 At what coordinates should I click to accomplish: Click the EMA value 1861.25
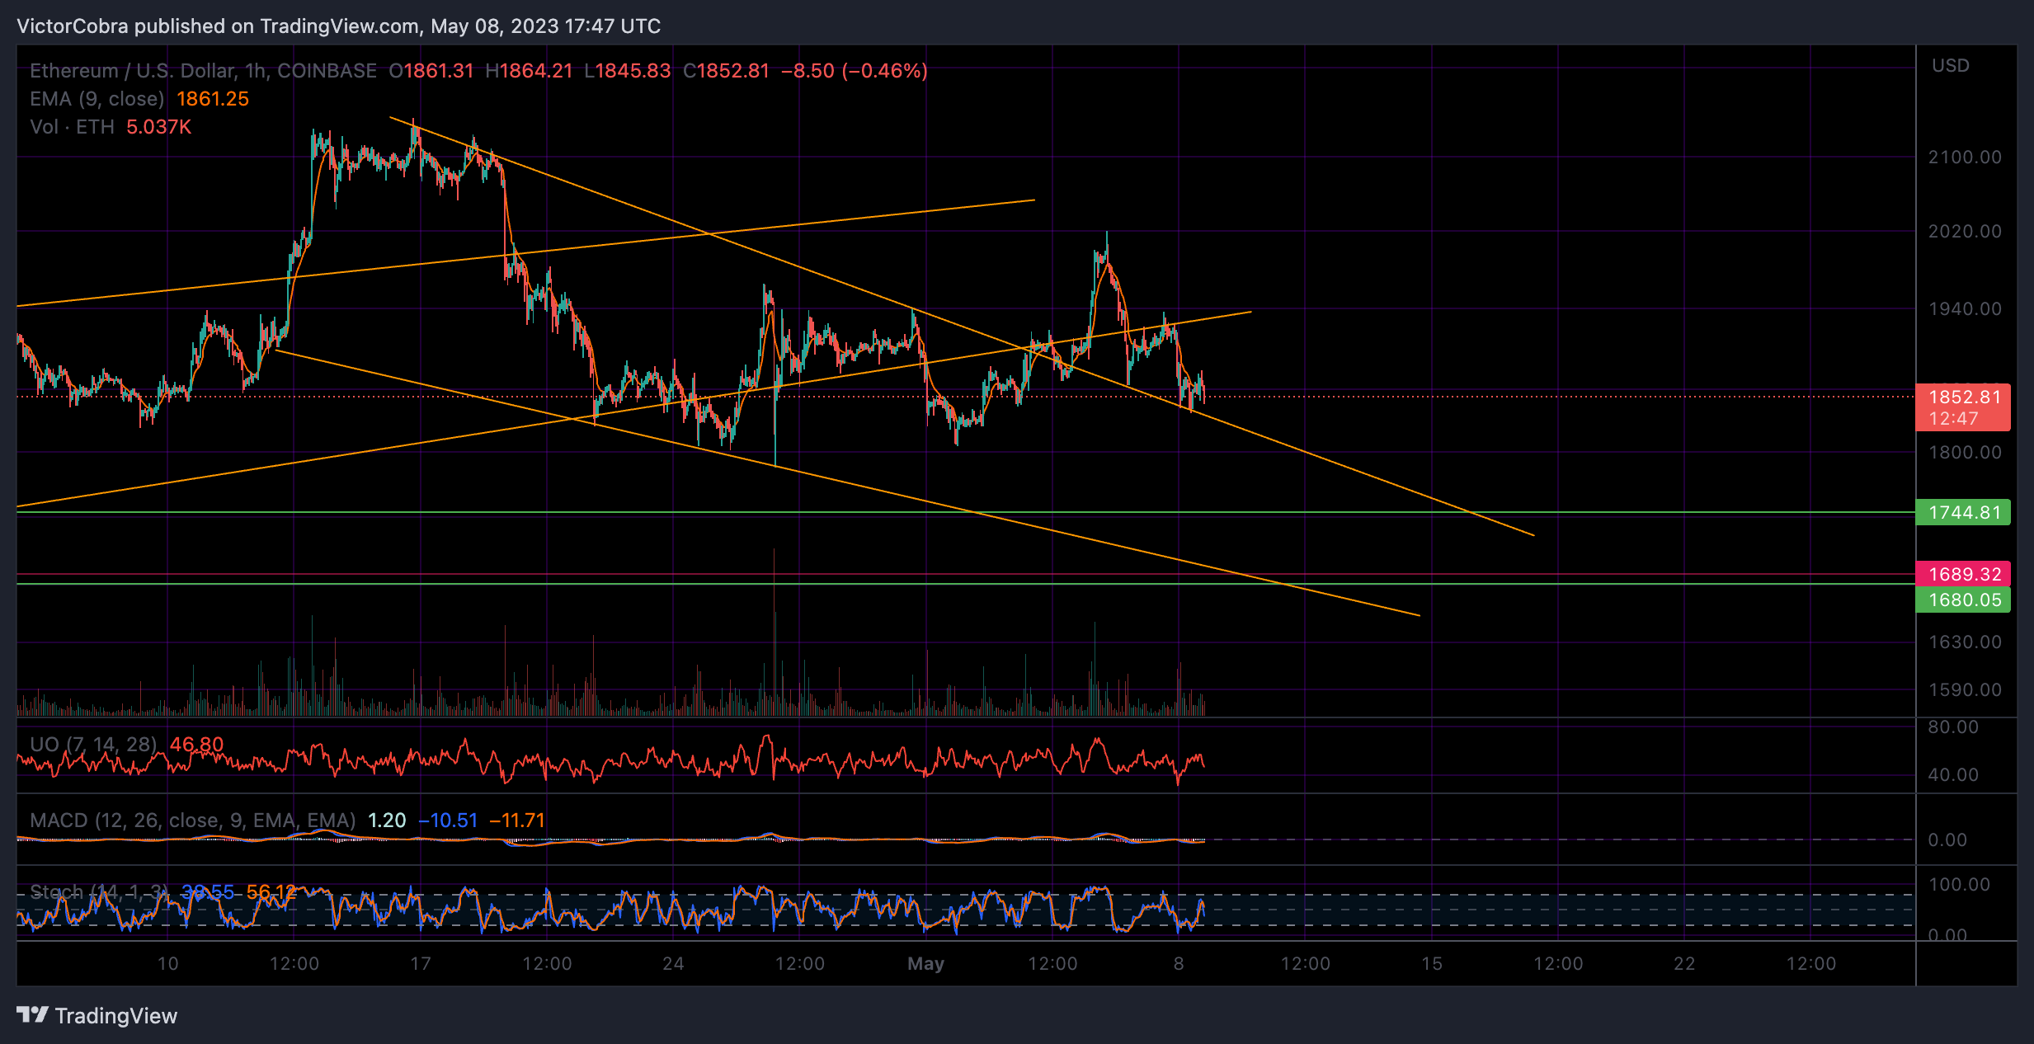click(x=213, y=99)
